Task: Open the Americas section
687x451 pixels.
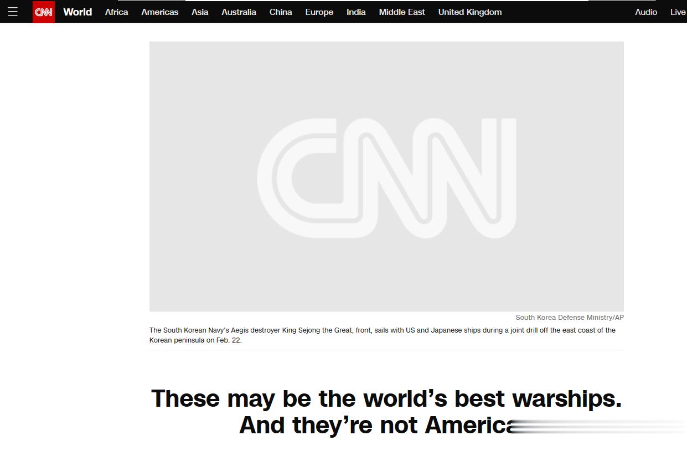Action: (x=159, y=12)
